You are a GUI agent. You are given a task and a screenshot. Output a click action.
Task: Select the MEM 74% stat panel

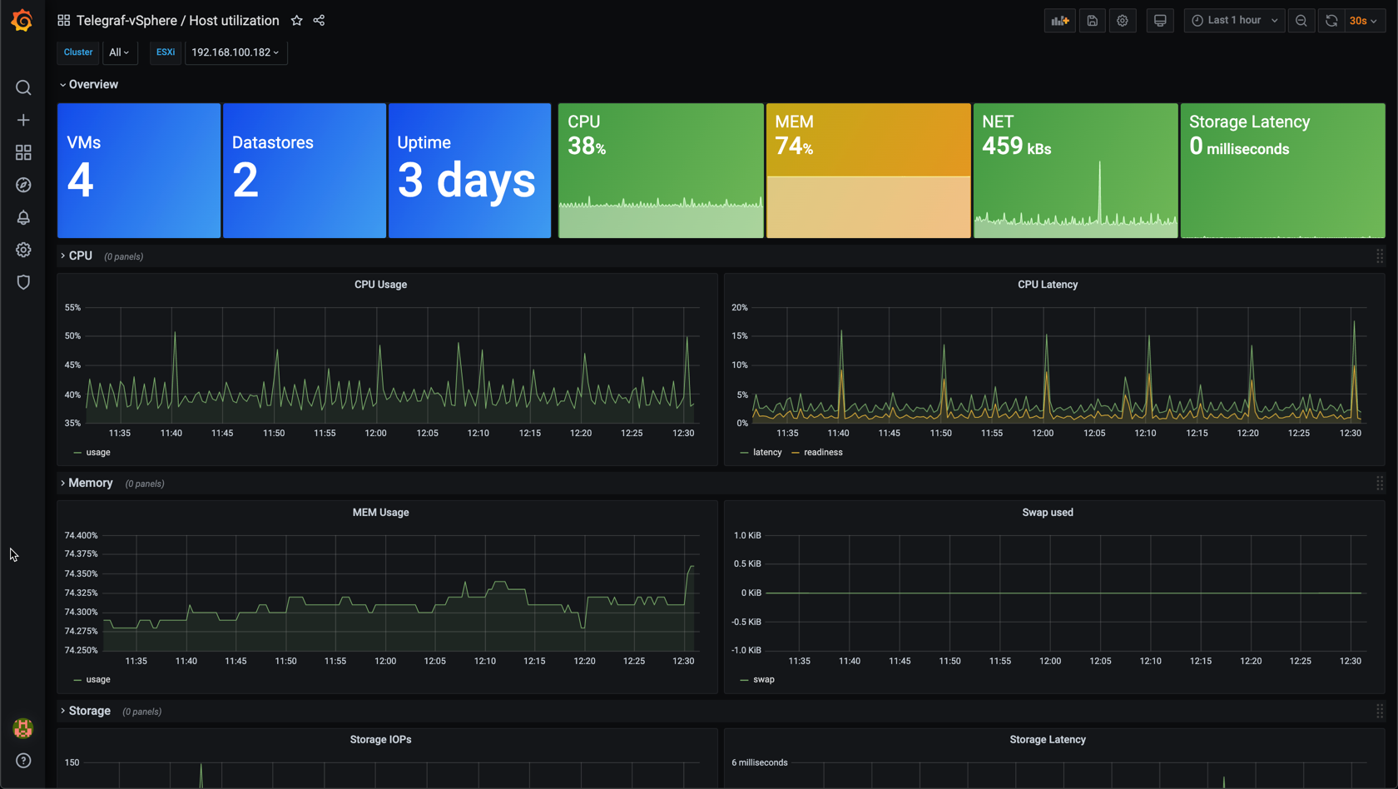868,171
